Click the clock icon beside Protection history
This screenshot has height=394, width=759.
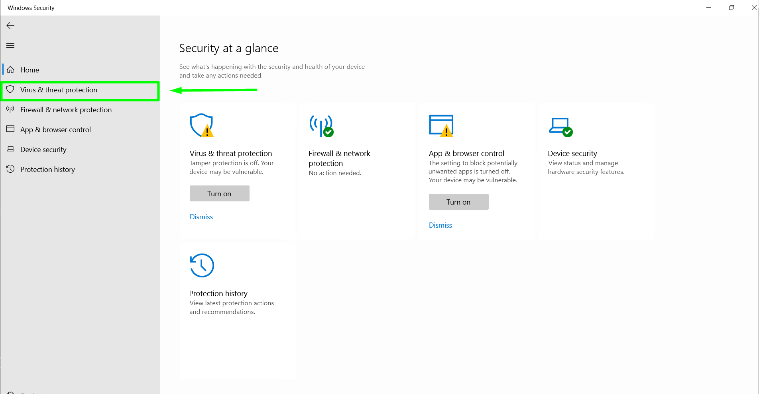(x=11, y=169)
